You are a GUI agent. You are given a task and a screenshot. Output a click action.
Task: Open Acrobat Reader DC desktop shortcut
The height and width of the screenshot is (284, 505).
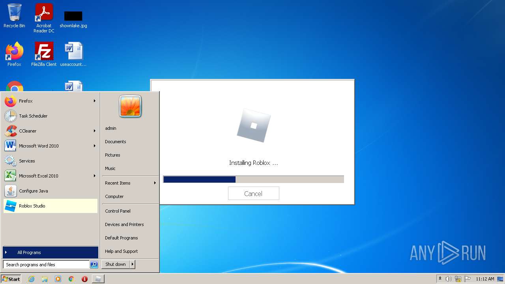(x=44, y=18)
